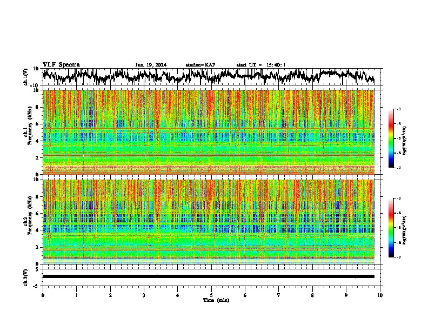Click the "4" kHz tick on ch.2 axis

coord(37,230)
